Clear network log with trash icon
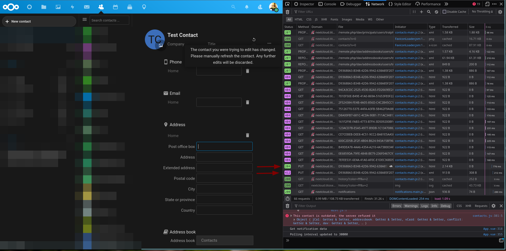The image size is (506, 251). (x=287, y=12)
